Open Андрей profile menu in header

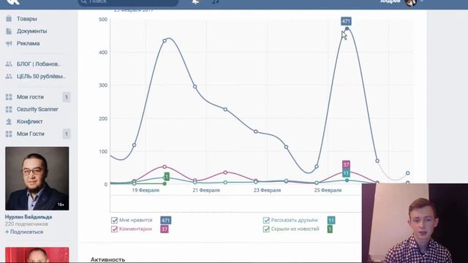401,2
